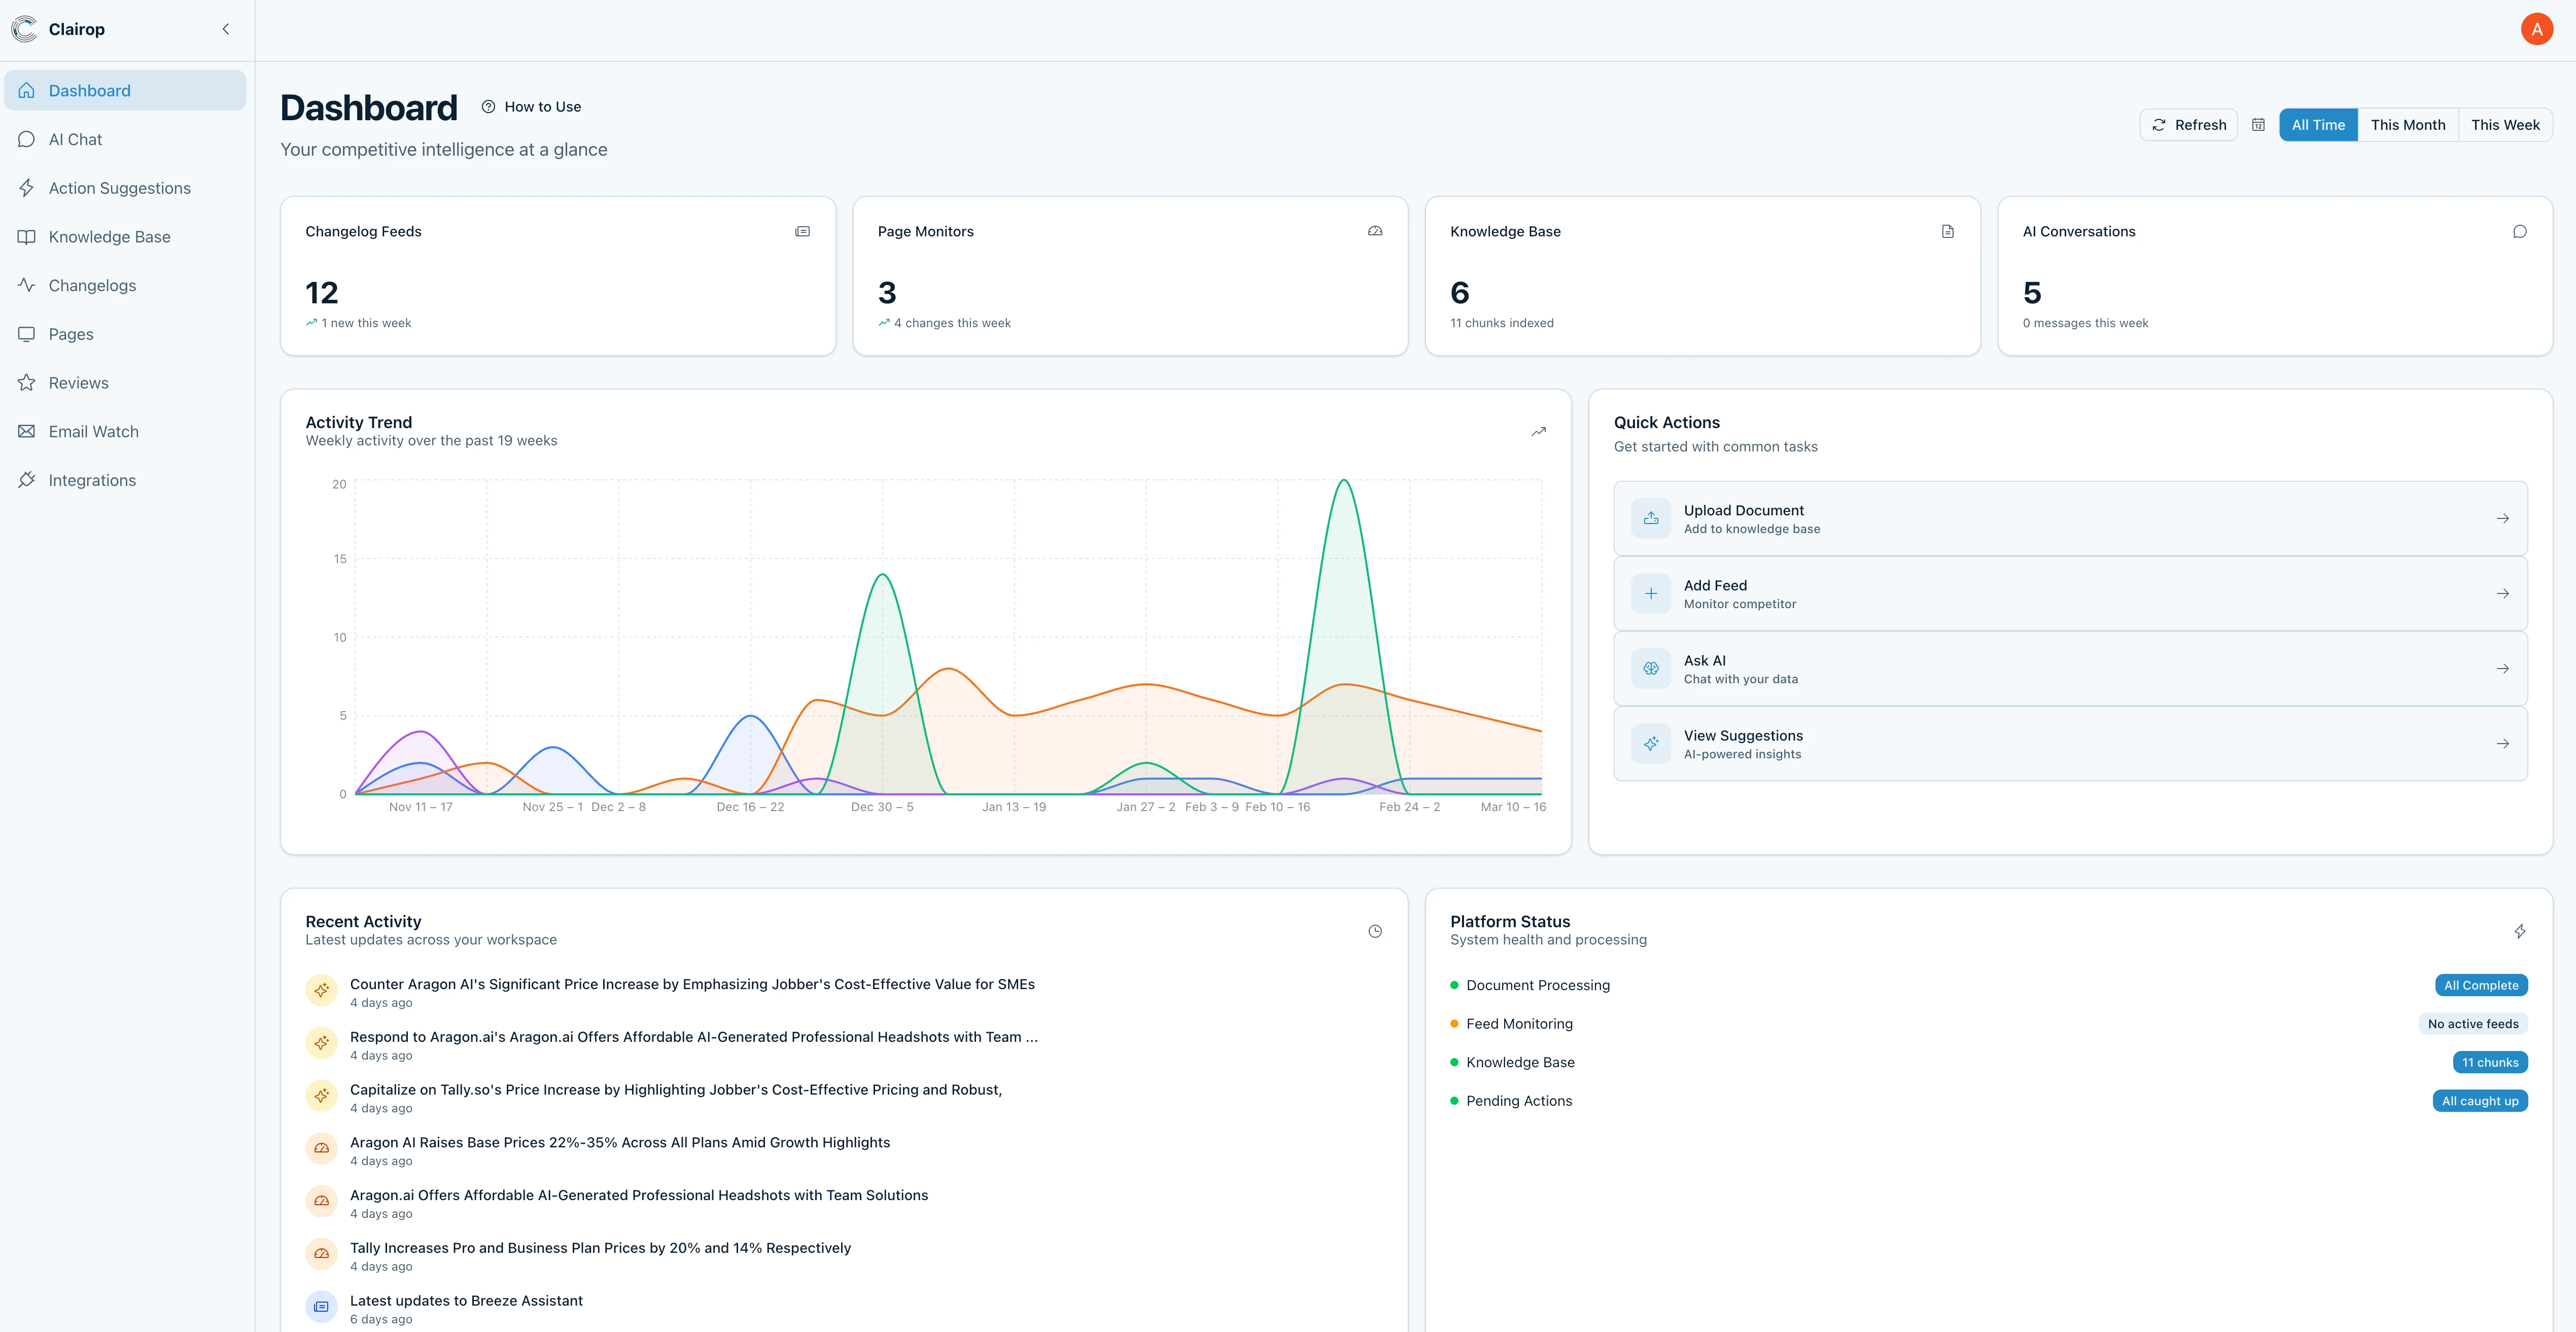Click the Recent Activity clock icon

1375,932
